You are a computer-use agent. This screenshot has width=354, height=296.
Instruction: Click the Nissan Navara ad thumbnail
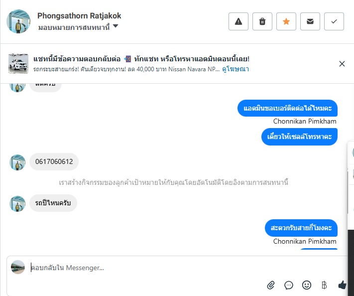(18, 64)
